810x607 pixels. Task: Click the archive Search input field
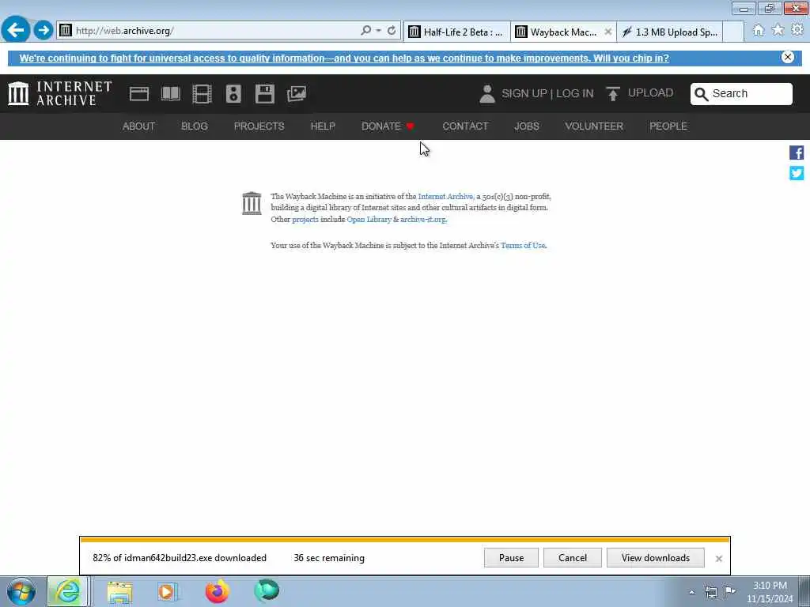(741, 94)
